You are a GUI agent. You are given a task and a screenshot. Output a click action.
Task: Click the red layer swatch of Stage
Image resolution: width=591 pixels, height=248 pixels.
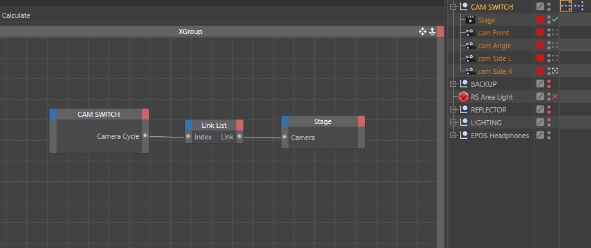[x=540, y=20]
